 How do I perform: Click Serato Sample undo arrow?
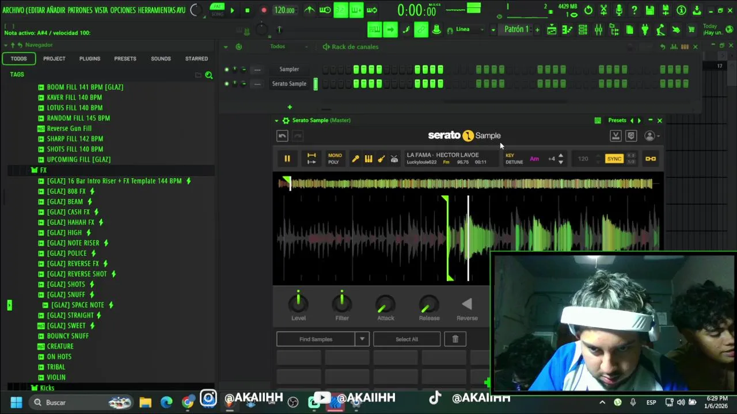(x=282, y=136)
